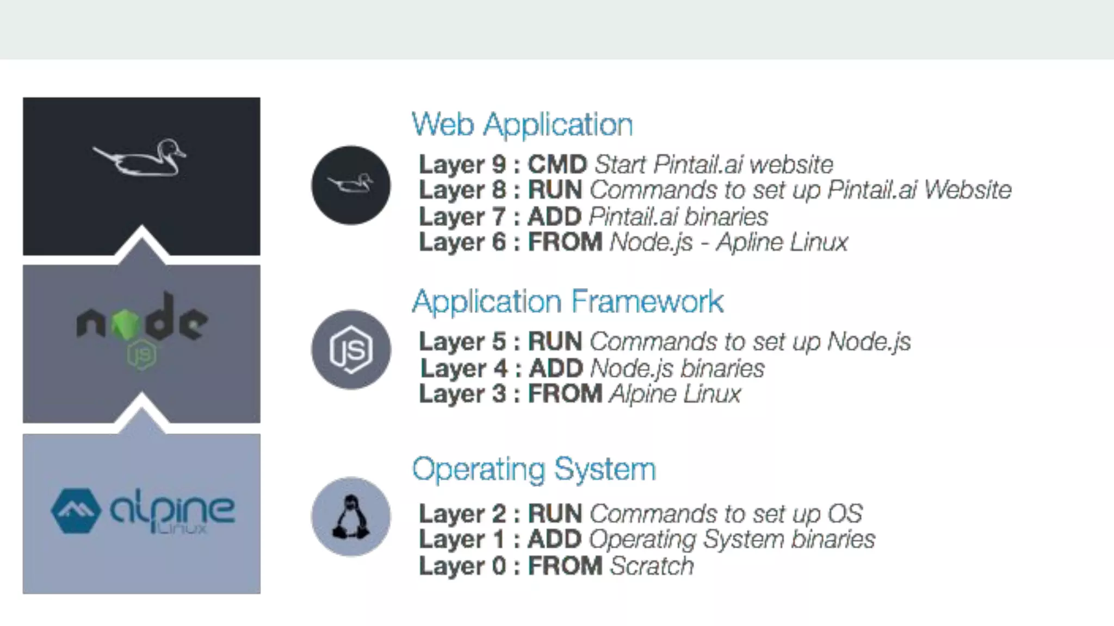Image resolution: width=1114 pixels, height=626 pixels.
Task: Click the round Linux penguin icon
Action: (351, 516)
